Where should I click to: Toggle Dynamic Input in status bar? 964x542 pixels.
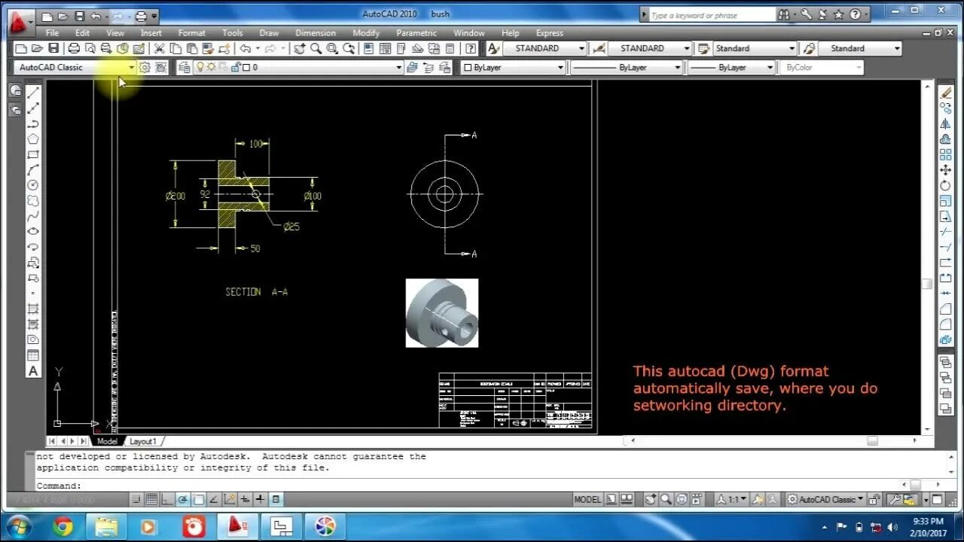pos(246,499)
